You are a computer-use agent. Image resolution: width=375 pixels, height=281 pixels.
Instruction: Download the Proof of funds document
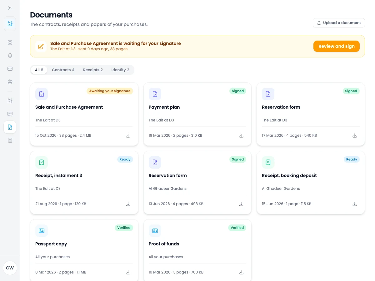coord(241,272)
